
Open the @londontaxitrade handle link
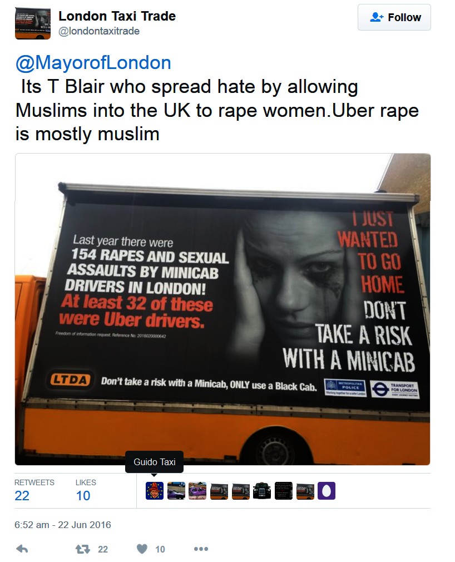click(x=99, y=31)
